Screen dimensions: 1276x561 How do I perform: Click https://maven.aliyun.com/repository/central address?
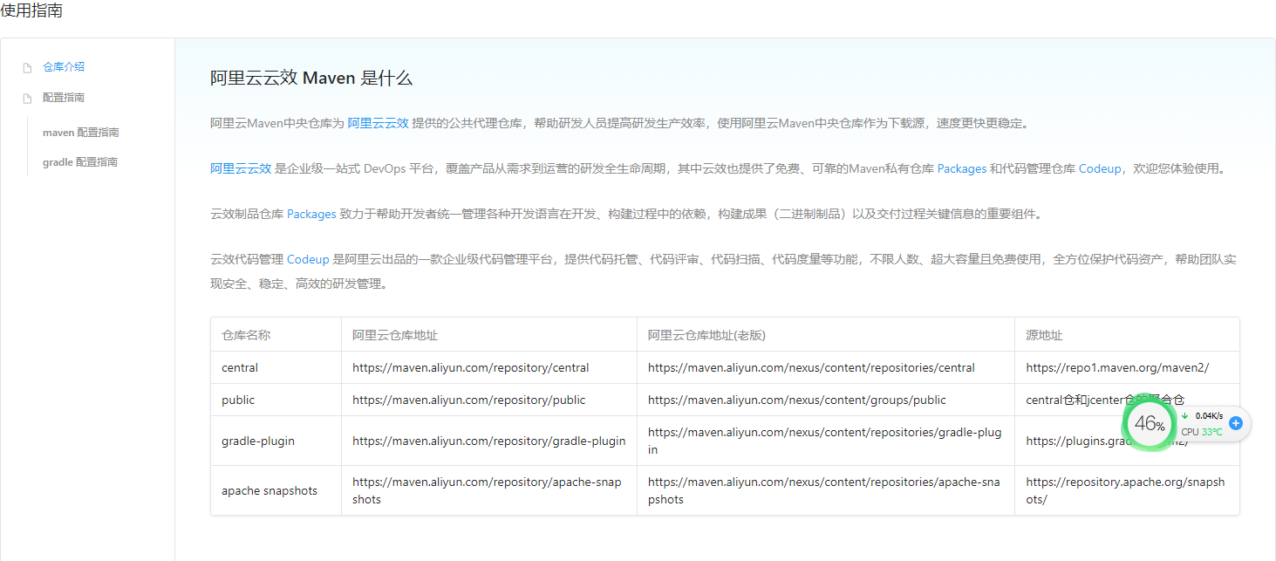coord(471,367)
